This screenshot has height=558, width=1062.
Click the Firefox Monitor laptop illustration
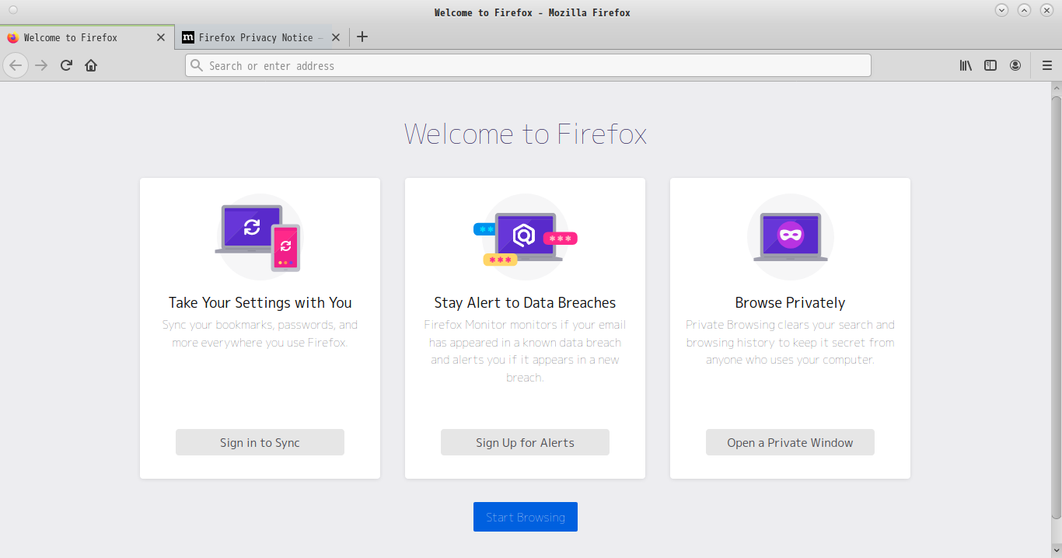pos(525,237)
